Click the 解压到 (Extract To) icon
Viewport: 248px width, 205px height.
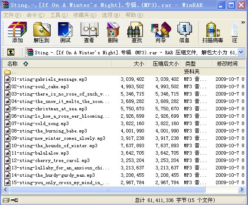42,32
